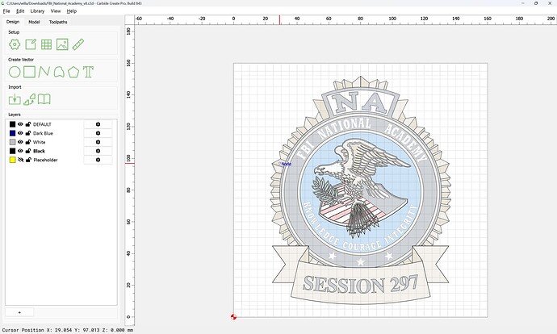This screenshot has height=334, width=557.
Task: Click the White layer gray color swatch
Action: pyautogui.click(x=12, y=142)
